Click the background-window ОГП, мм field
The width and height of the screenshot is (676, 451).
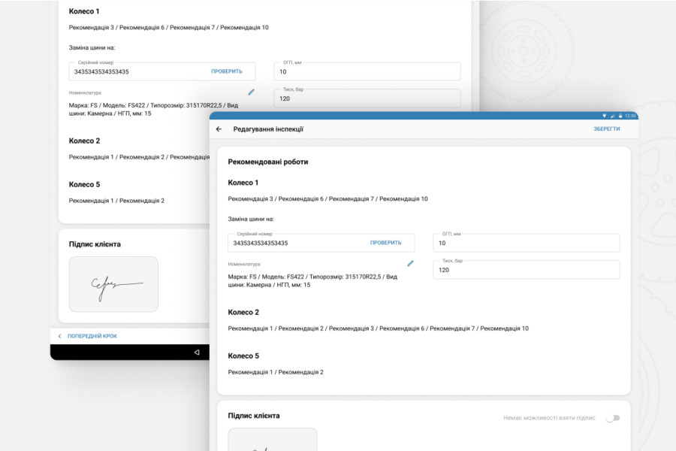367,71
